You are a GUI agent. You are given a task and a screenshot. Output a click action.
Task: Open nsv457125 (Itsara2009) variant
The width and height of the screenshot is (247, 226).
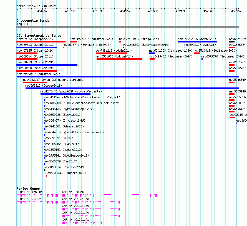pyautogui.click(x=35, y=51)
